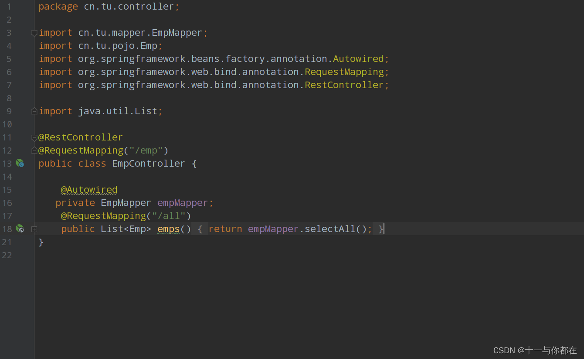The image size is (584, 359).
Task: Click the class keyword on line 13
Action: point(92,164)
